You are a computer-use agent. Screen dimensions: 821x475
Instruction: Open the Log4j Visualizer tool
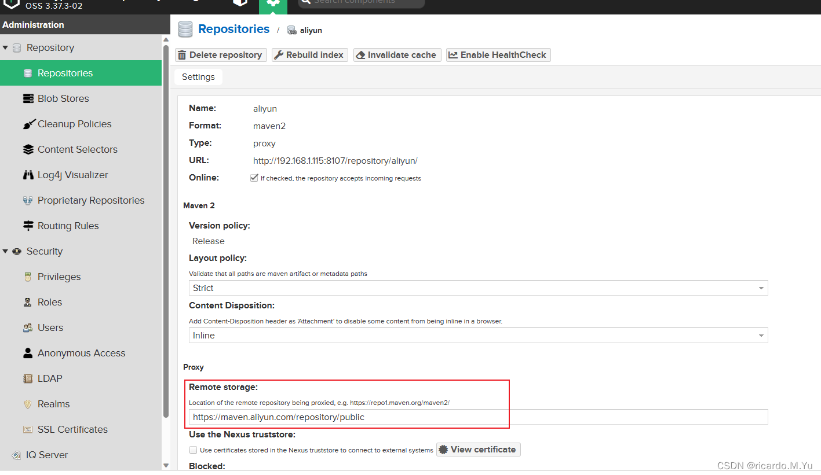click(72, 175)
